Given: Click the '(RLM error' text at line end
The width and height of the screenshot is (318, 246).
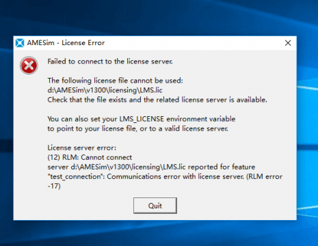Looking at the screenshot, I should pos(265,176).
